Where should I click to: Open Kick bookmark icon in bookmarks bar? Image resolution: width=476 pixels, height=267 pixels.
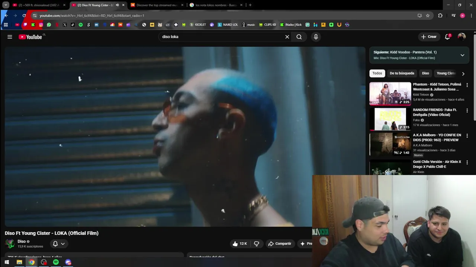33,25
